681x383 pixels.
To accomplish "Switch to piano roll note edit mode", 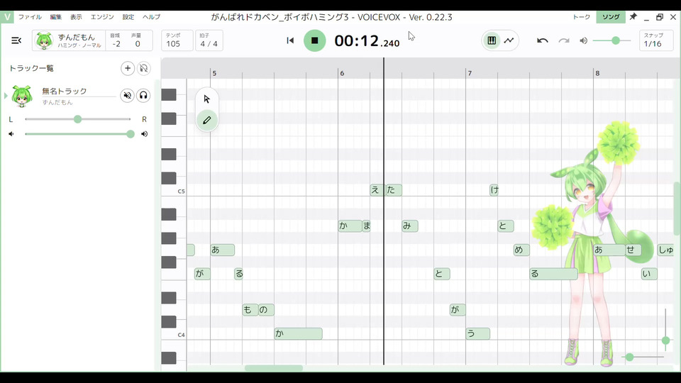I will (492, 40).
